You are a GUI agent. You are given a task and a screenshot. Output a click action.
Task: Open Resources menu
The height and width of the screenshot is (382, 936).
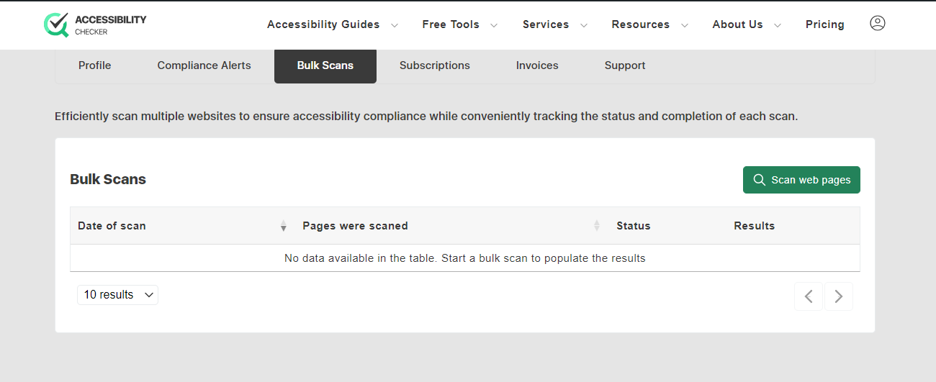point(641,24)
